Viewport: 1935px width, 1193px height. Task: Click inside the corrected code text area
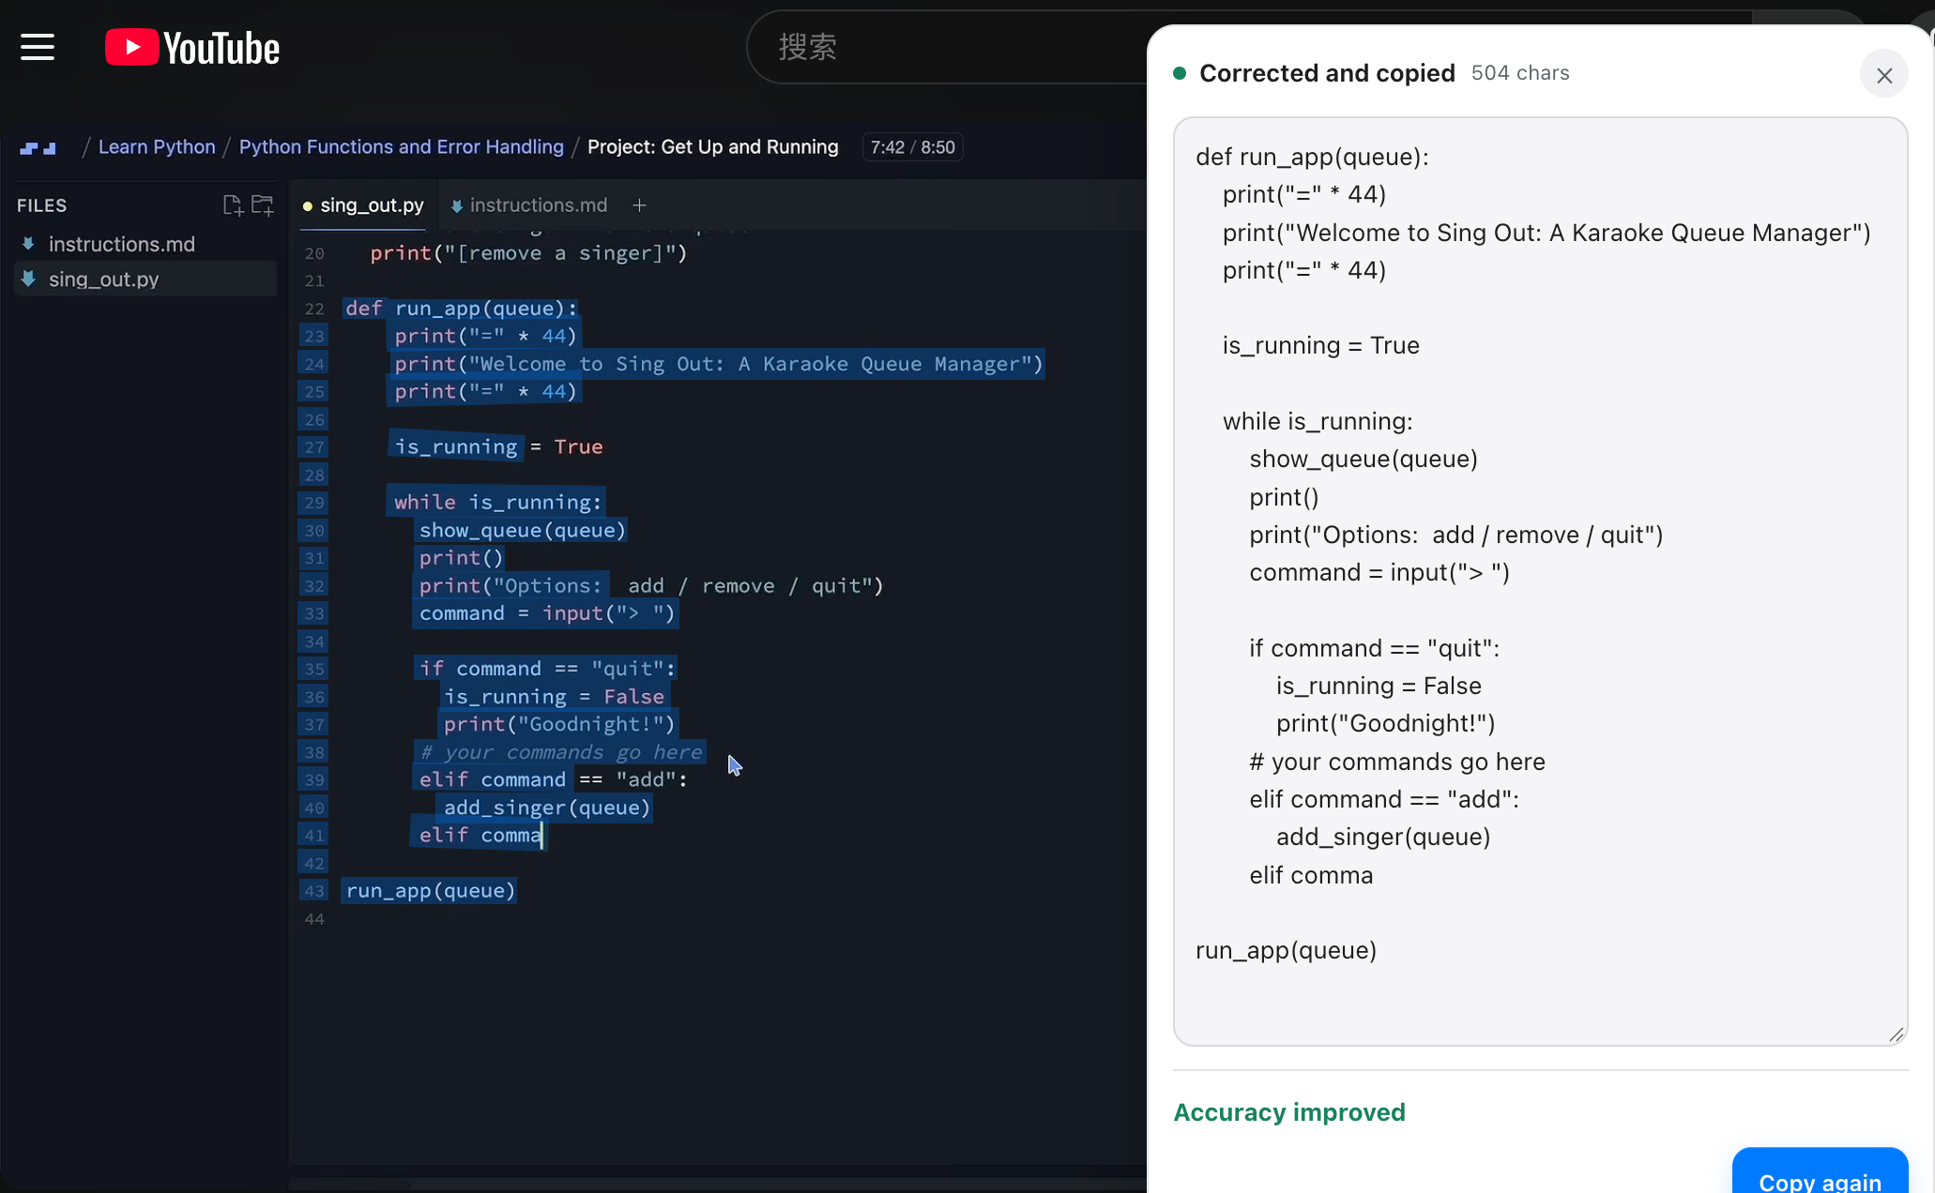pos(1540,581)
